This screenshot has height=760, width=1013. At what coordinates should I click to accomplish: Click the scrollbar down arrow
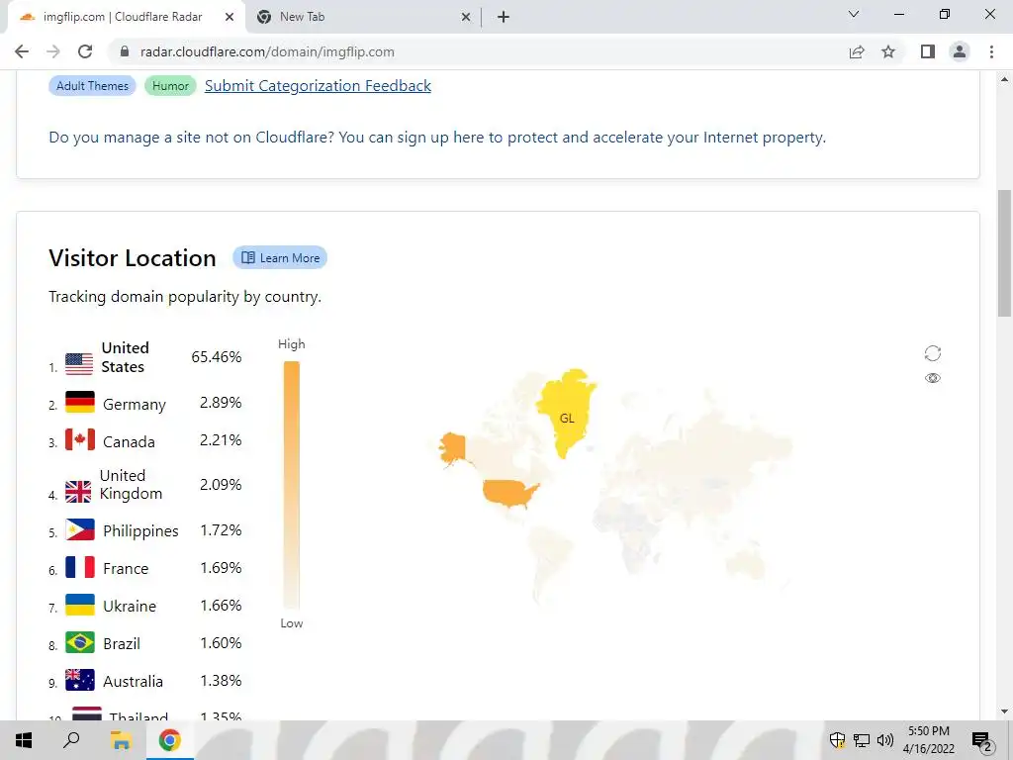1004,712
